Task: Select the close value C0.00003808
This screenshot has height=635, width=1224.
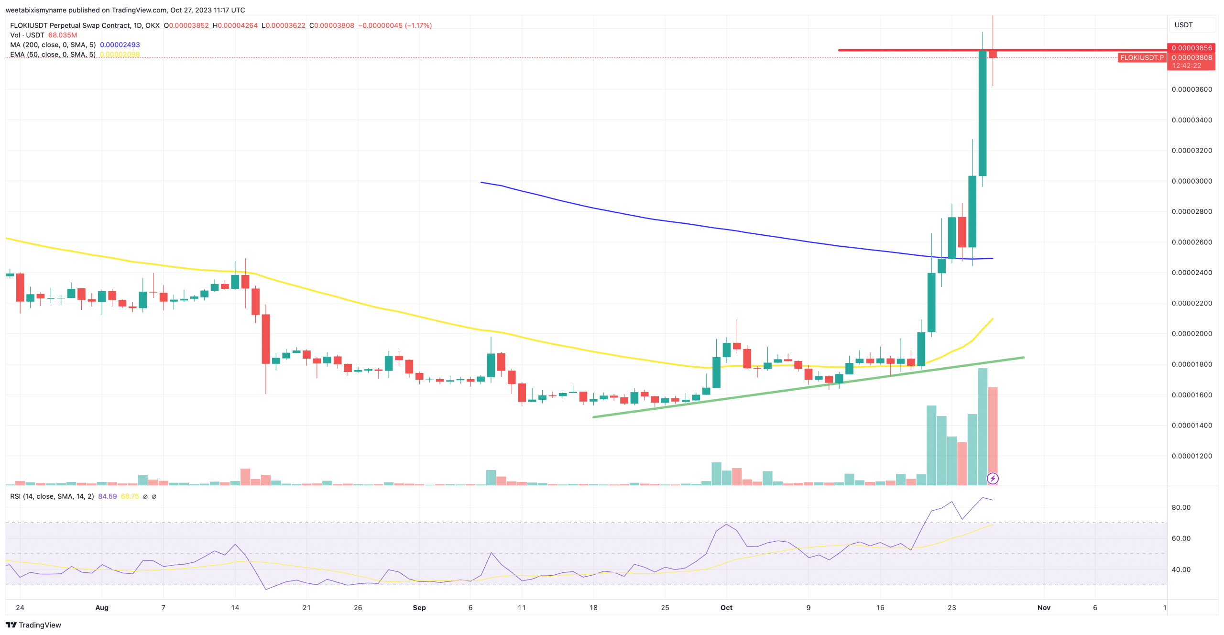Action: click(x=332, y=25)
